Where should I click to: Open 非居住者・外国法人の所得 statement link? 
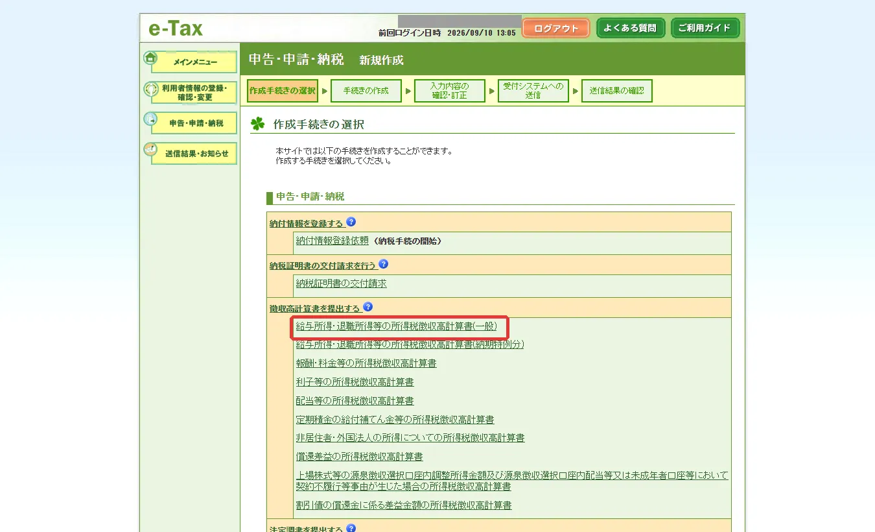coord(410,438)
